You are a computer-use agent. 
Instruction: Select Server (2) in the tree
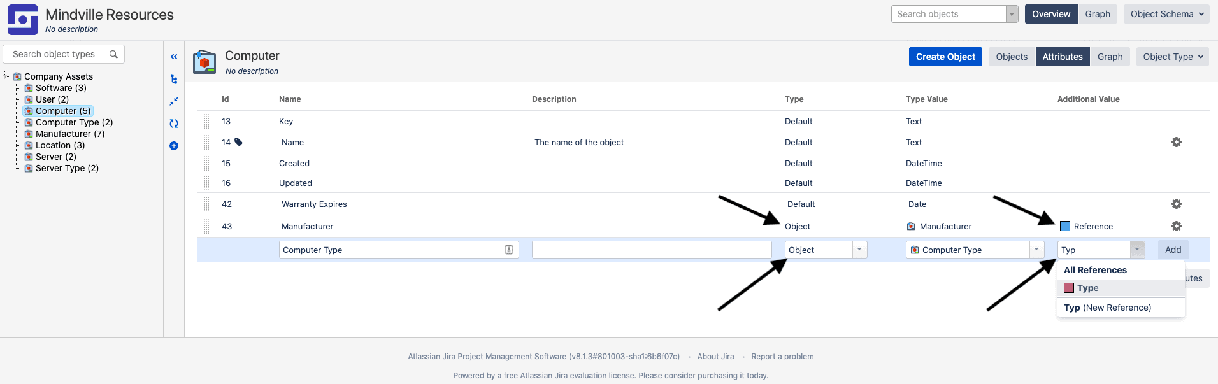tap(56, 157)
